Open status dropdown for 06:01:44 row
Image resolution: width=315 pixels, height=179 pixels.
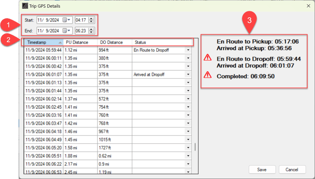tap(188, 90)
